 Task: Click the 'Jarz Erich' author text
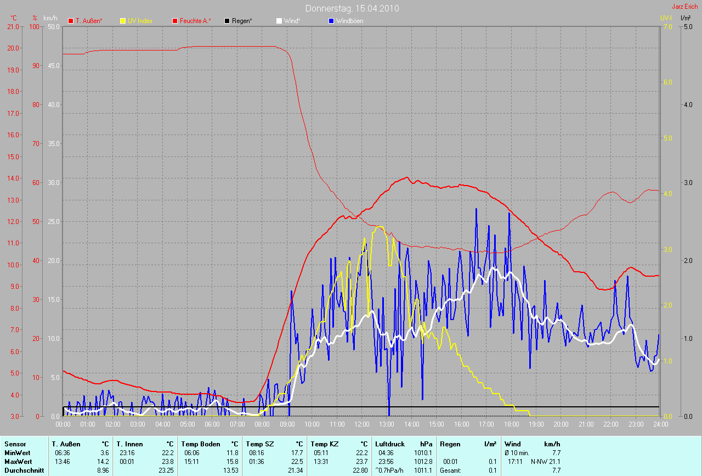click(686, 7)
